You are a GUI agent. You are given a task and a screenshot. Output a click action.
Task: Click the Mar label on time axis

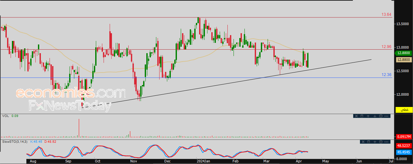point(266,161)
